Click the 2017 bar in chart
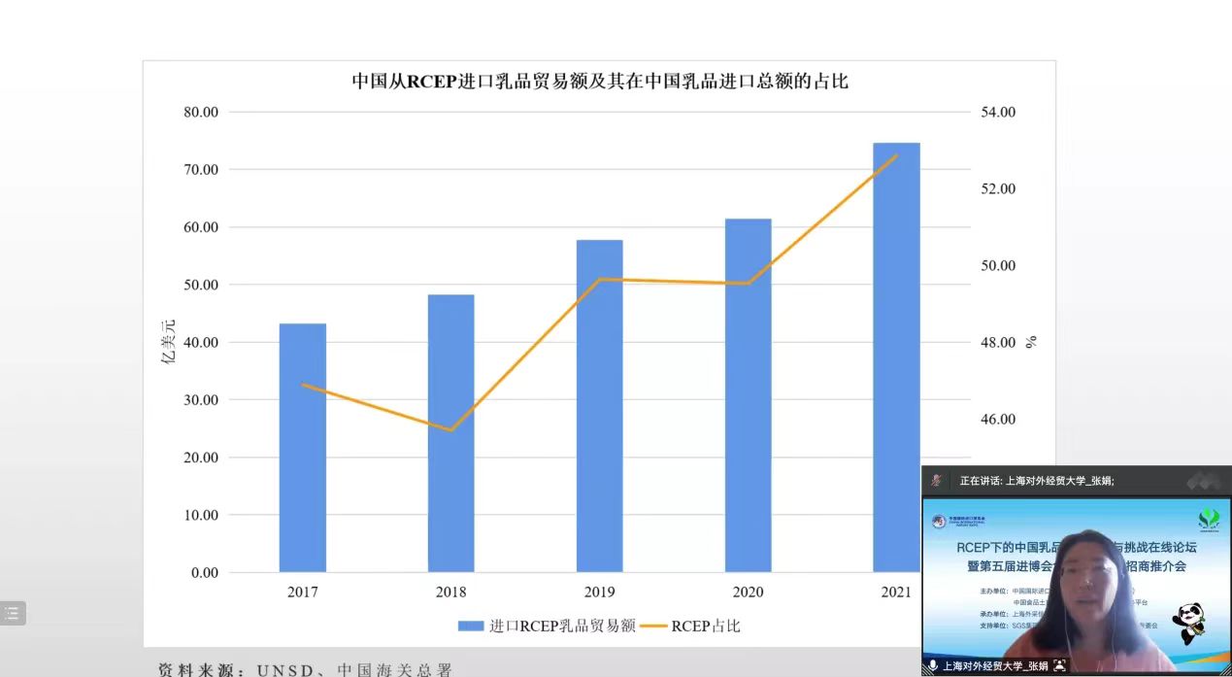The image size is (1232, 677). 302,447
